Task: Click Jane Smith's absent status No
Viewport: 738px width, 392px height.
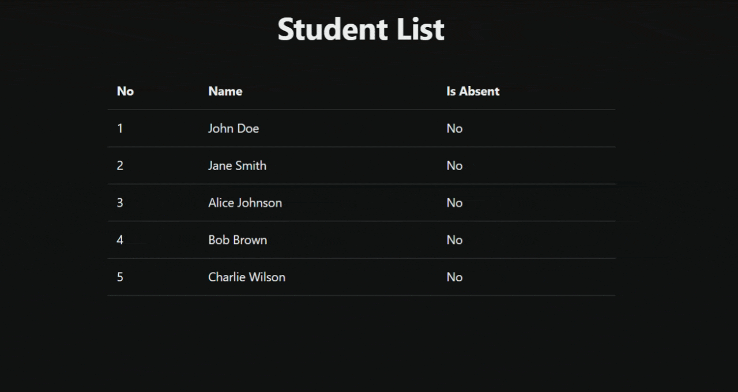Action: coord(454,165)
